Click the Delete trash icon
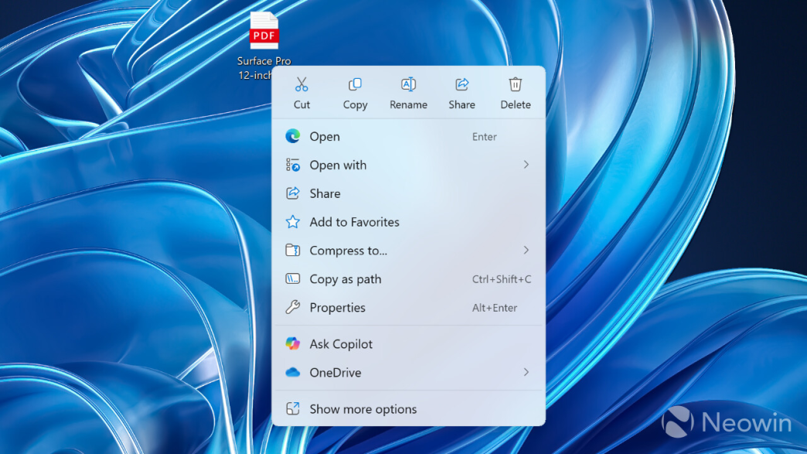Image resolution: width=807 pixels, height=454 pixels. point(515,84)
